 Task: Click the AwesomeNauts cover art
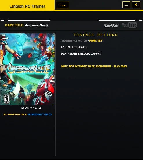(27, 69)
